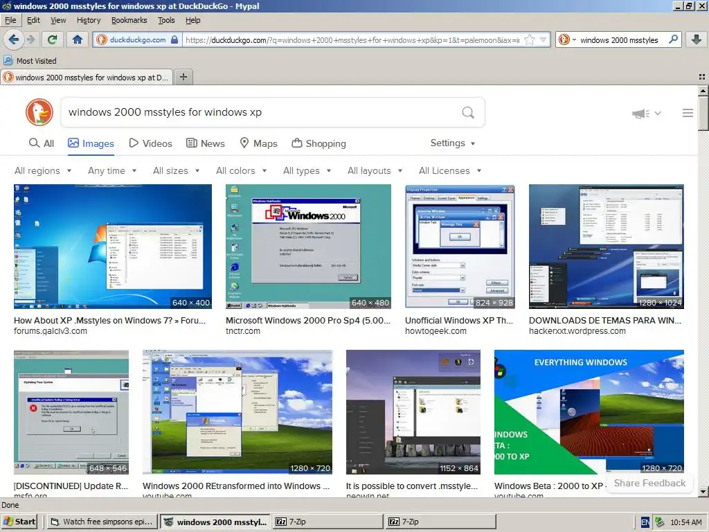Switch to the Maps results tab
The image size is (709, 532).
point(258,143)
